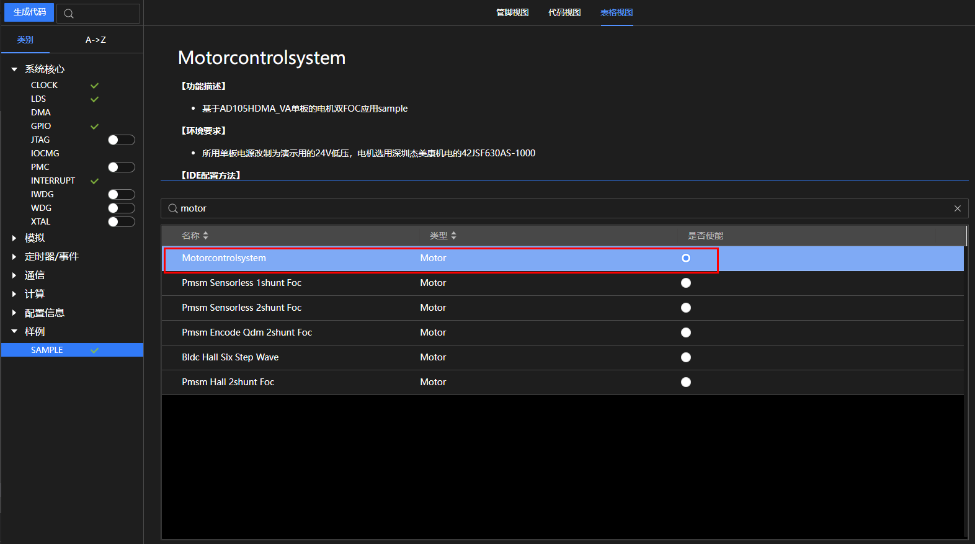Select radio button for Pmsm Sensorless 1shunt Foc

tap(685, 283)
